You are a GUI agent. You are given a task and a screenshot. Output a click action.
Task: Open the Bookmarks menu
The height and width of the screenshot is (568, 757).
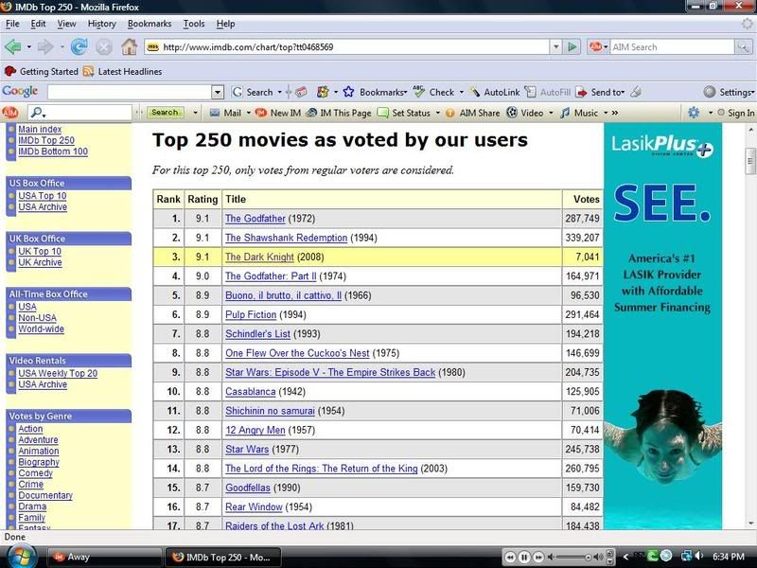(150, 24)
